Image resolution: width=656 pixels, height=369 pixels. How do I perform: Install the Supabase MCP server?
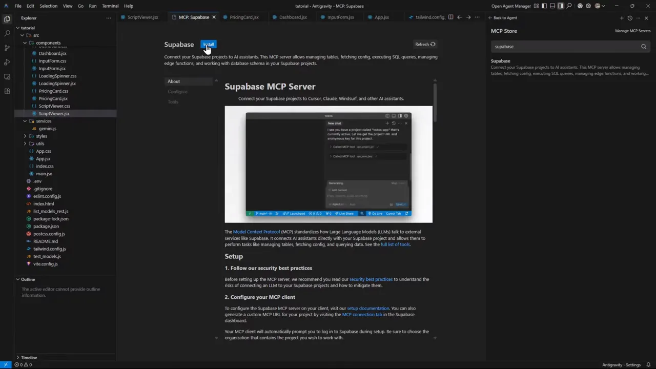point(208,45)
